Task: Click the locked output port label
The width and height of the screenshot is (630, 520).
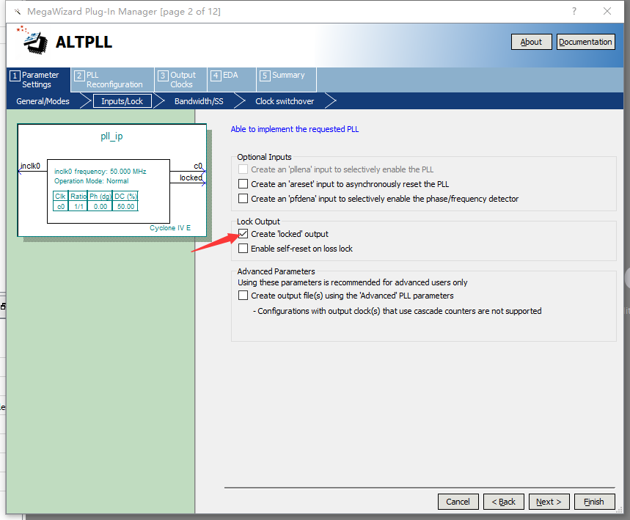Action: pos(191,177)
